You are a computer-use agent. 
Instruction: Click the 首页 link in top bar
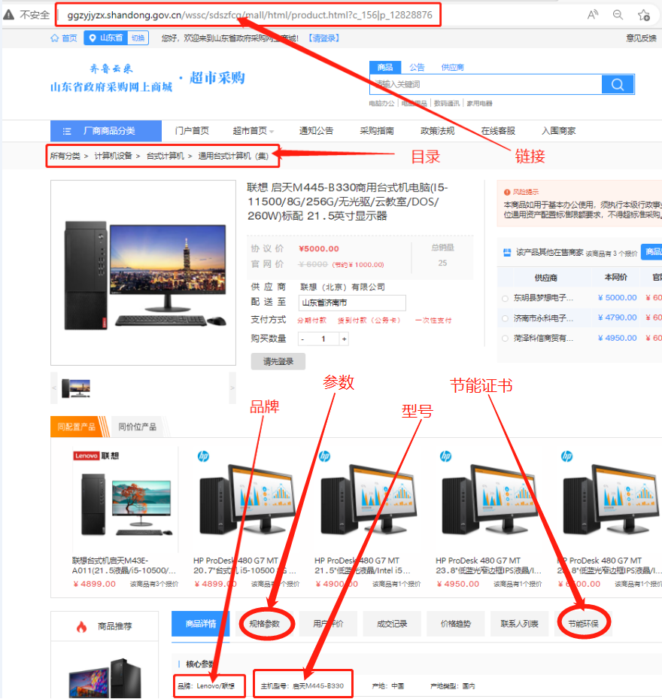click(69, 38)
